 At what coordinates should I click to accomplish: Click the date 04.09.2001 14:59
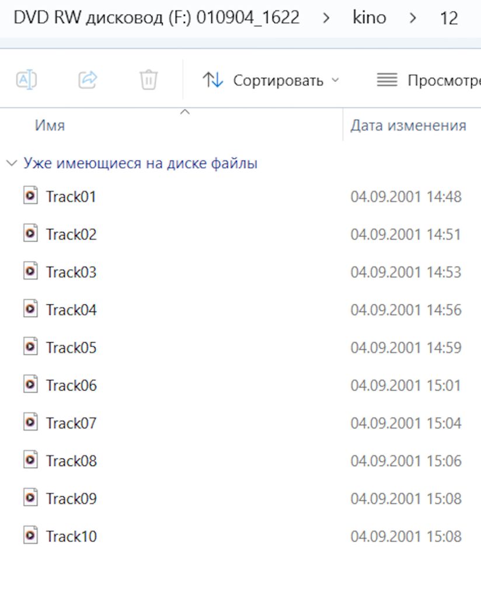(x=406, y=347)
